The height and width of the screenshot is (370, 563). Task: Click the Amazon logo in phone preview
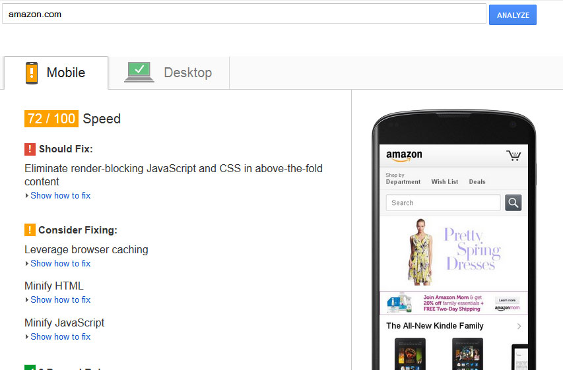(404, 156)
